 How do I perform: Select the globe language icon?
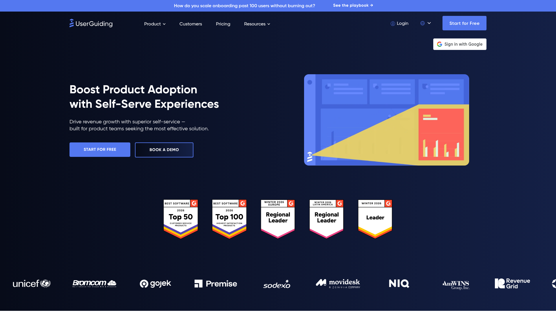423,23
